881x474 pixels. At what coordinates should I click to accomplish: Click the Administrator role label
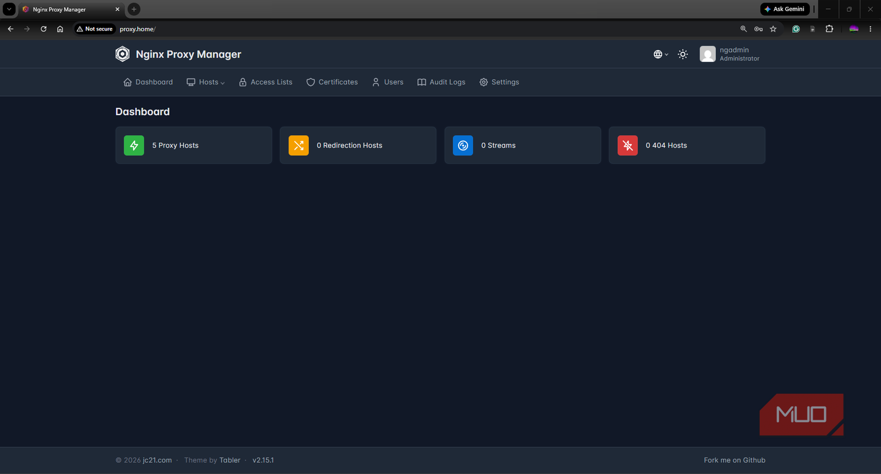coord(739,59)
